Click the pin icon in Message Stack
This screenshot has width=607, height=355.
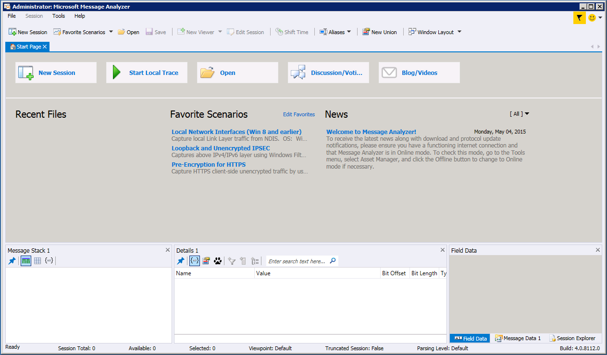12,261
